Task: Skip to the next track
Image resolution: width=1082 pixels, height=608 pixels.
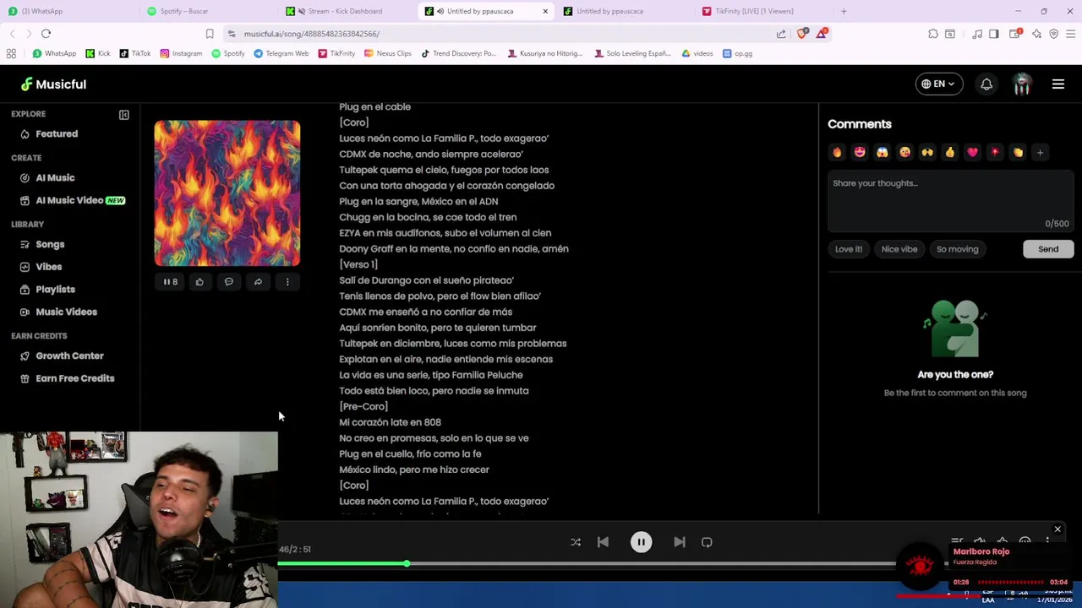Action: pos(680,542)
